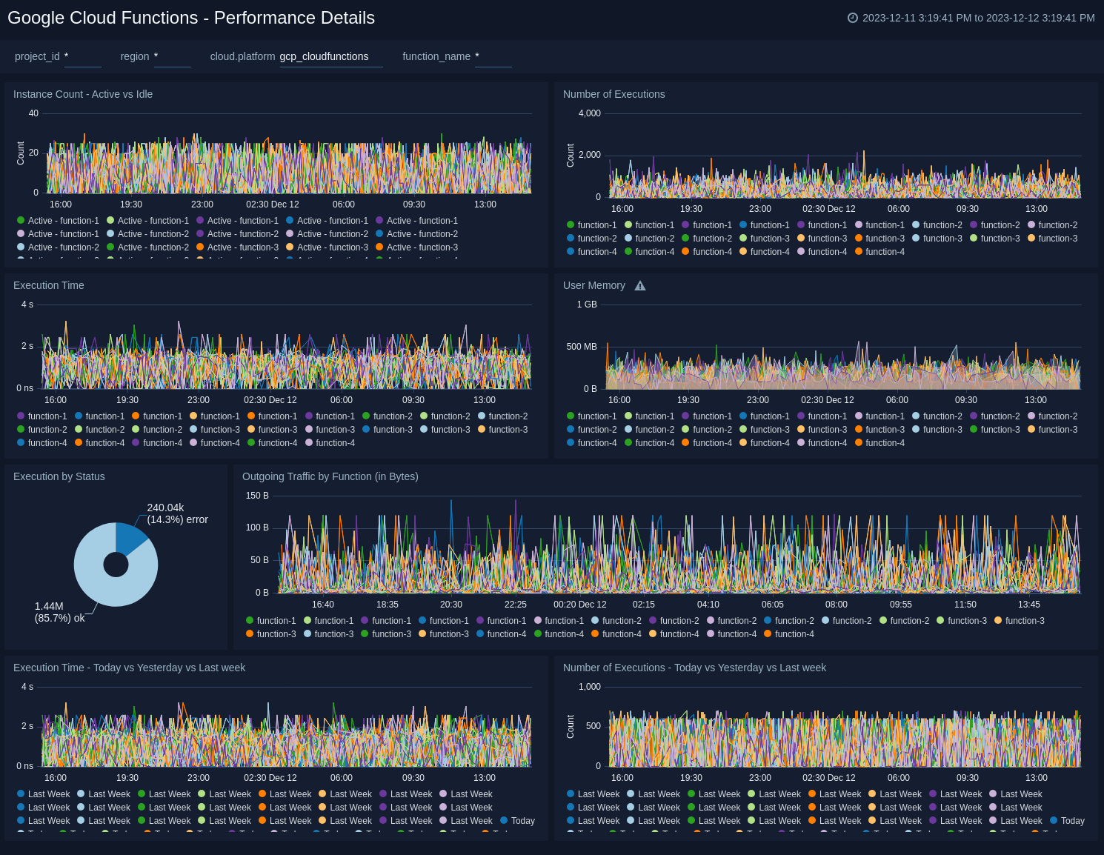Click the Execution Time panel title in second row
The height and width of the screenshot is (855, 1104).
pyautogui.click(x=49, y=285)
